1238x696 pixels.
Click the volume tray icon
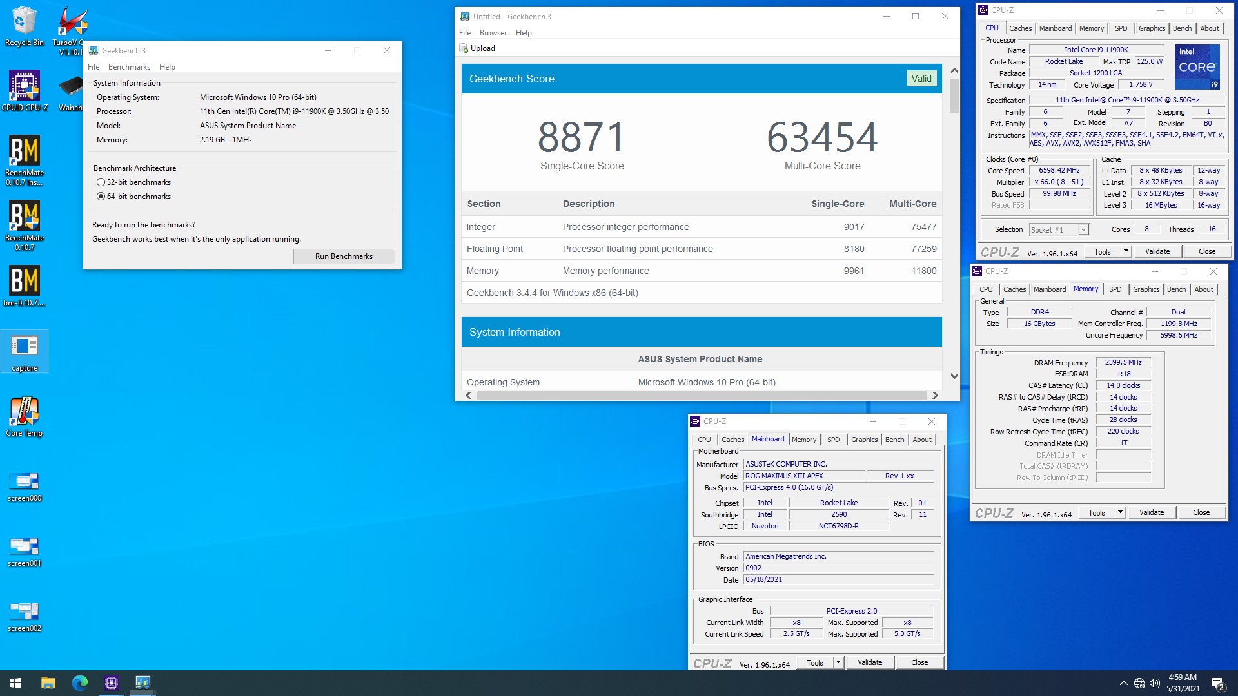click(1155, 683)
